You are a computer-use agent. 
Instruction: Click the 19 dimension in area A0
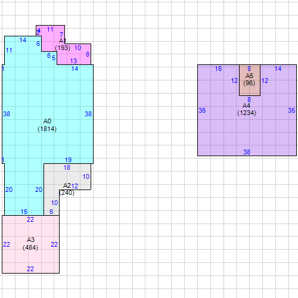click(x=68, y=160)
